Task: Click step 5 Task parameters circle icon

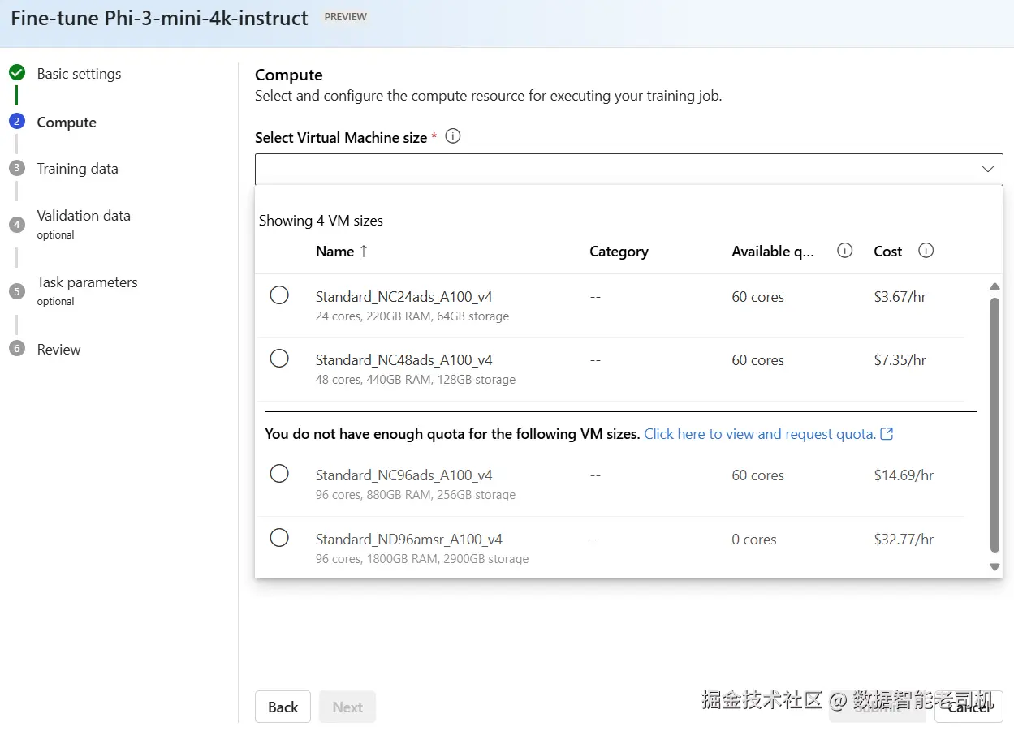Action: point(17,290)
